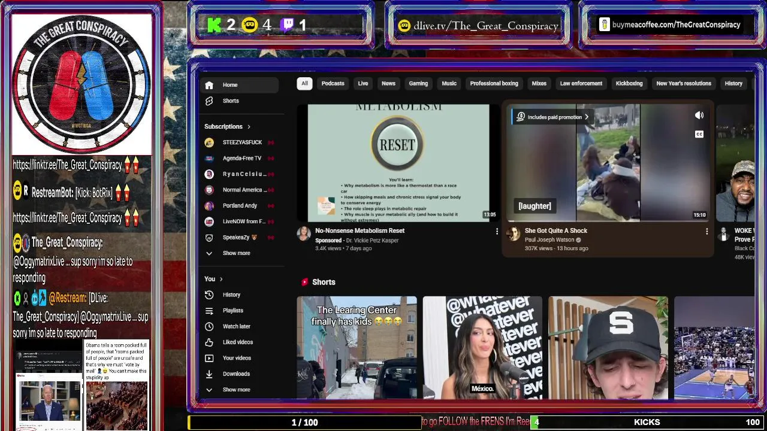Click the first linktr.ee/The_Great_Conspiracy chat link
This screenshot has width=767, height=431.
click(67, 165)
